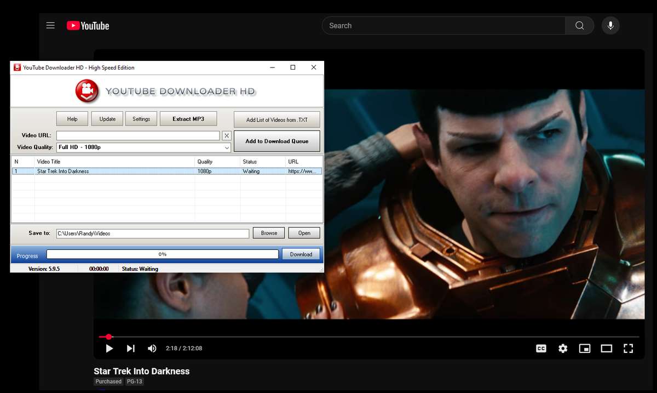Click the 00:00:00 elapsed timer
The image size is (657, 393).
(x=99, y=269)
